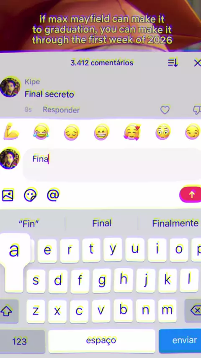Screen dimensions: 201x358
Task: Dislike Kipe's comment with thumbs-down icon
Action: pyautogui.click(x=197, y=110)
